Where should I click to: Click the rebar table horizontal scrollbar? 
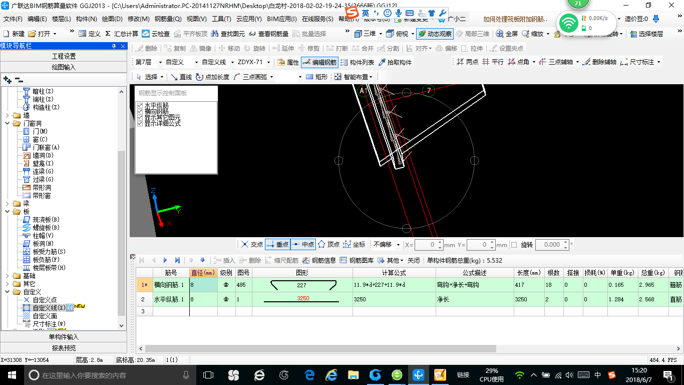(x=321, y=348)
